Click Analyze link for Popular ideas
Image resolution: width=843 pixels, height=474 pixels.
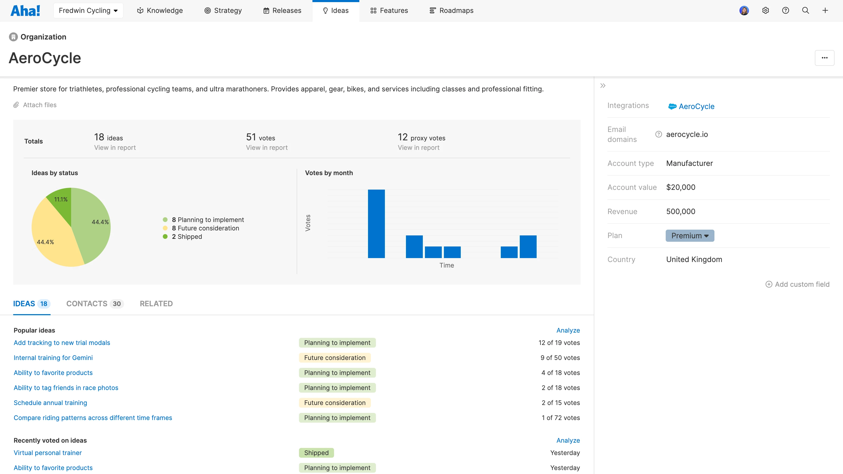click(x=568, y=330)
